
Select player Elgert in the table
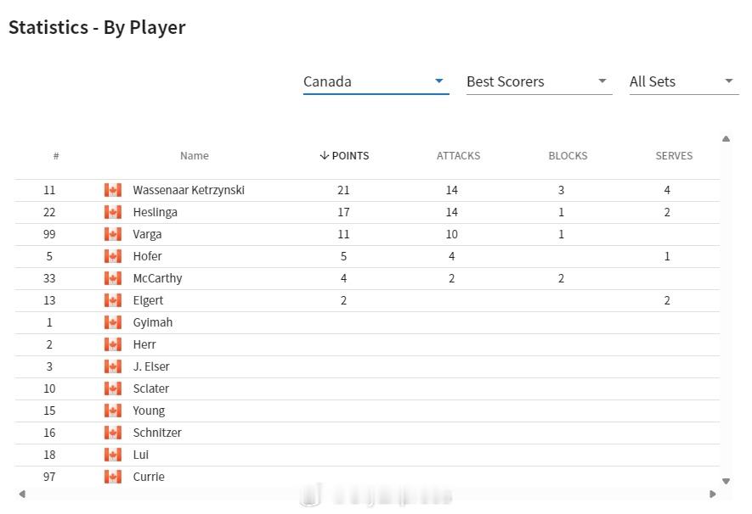point(148,300)
